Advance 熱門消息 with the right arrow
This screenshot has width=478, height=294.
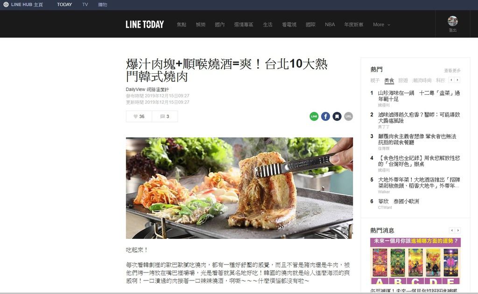point(457,231)
